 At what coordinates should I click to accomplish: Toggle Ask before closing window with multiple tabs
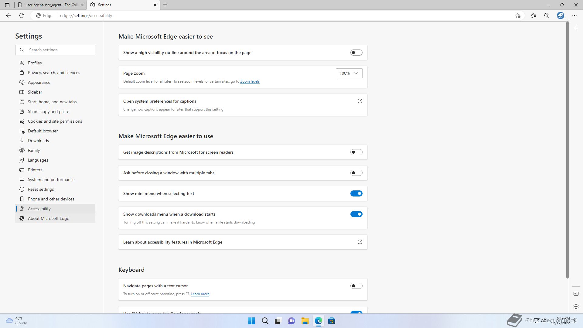tap(356, 173)
